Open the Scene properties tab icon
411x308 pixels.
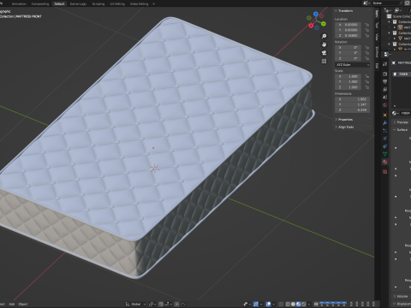pos(385,98)
